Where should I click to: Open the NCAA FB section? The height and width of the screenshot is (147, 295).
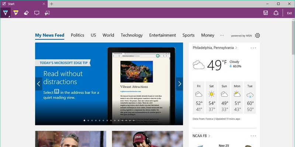[201, 136]
